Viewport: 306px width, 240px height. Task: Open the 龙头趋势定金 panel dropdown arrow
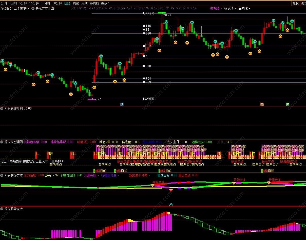(2, 209)
